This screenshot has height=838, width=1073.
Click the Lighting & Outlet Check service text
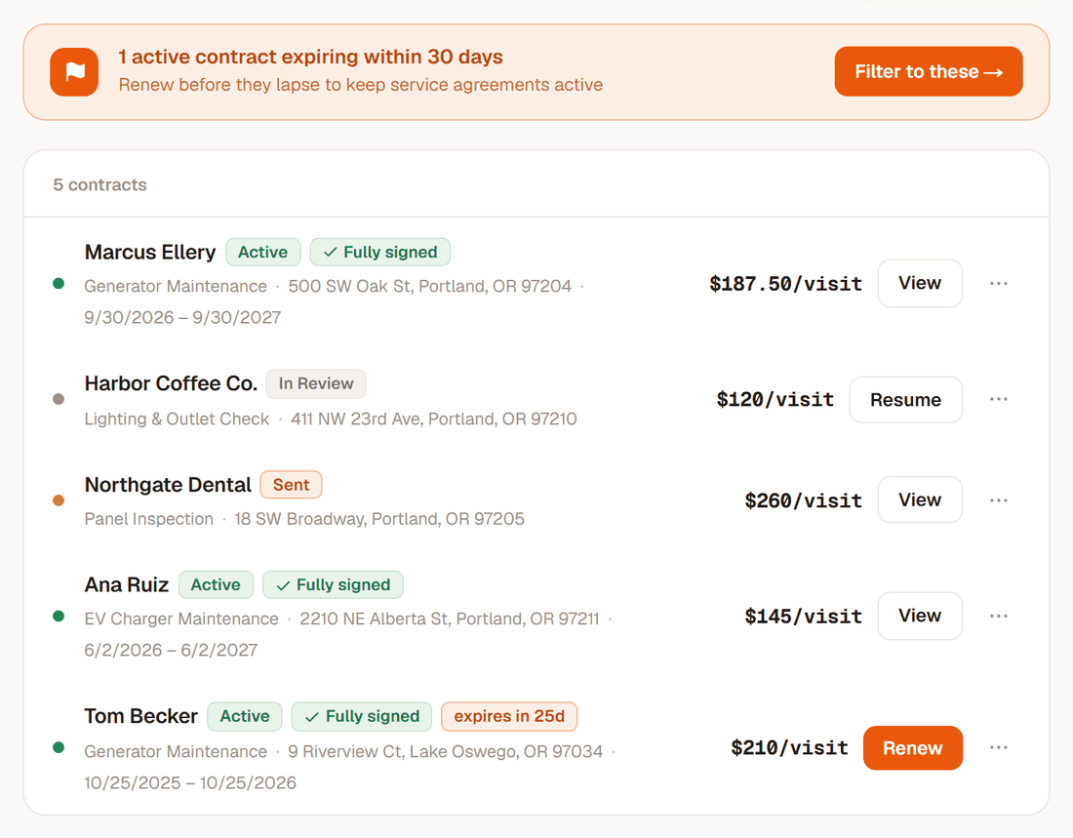pos(178,419)
